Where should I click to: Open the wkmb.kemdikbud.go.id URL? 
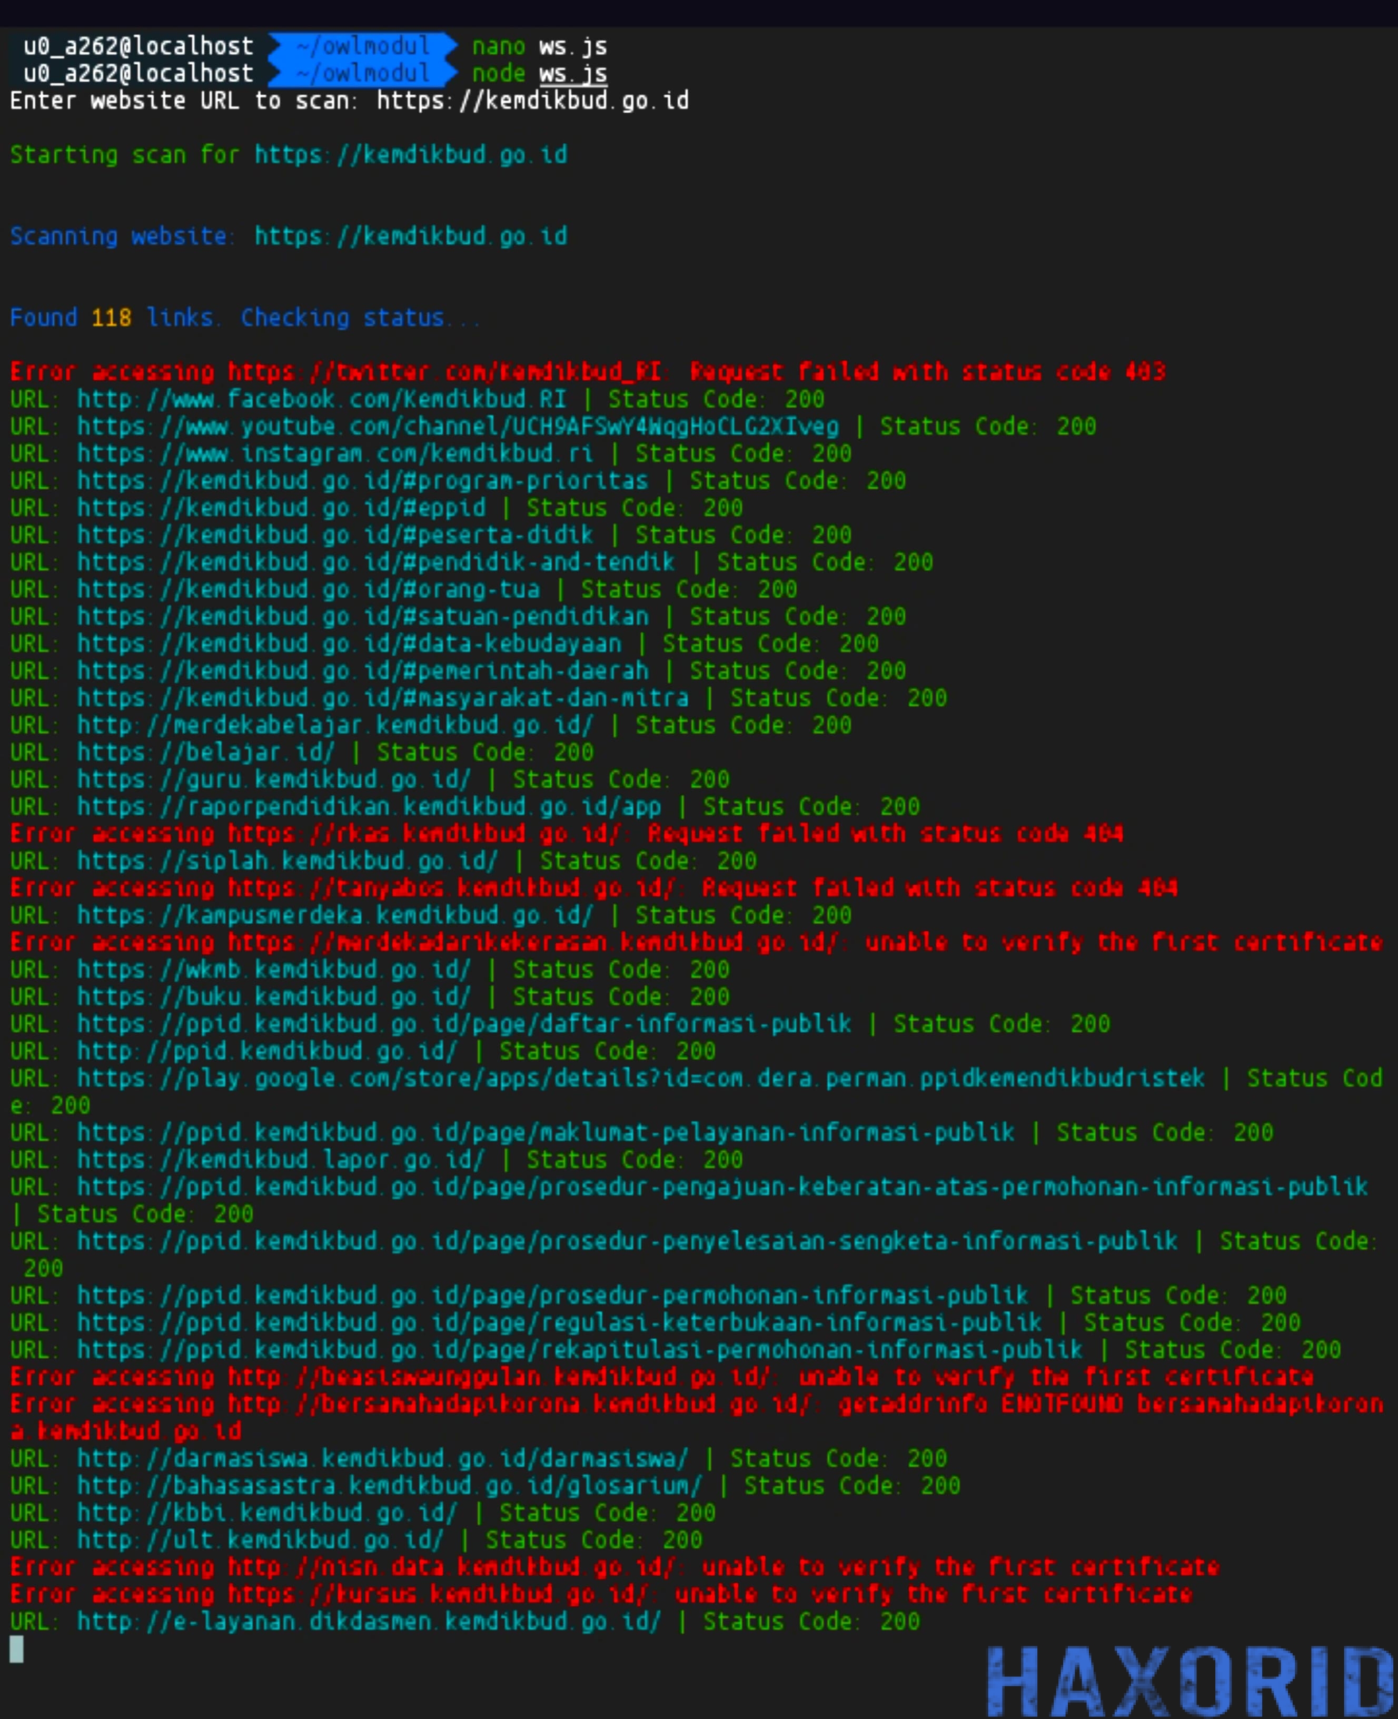(274, 971)
